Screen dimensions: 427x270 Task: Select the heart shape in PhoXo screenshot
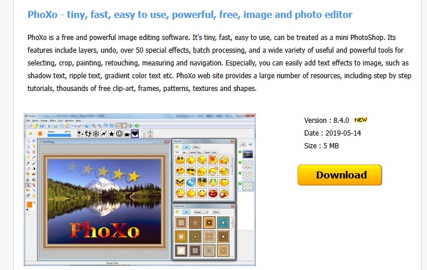[135, 133]
